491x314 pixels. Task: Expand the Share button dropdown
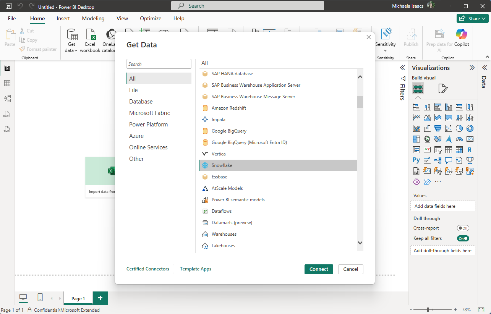[x=483, y=18]
